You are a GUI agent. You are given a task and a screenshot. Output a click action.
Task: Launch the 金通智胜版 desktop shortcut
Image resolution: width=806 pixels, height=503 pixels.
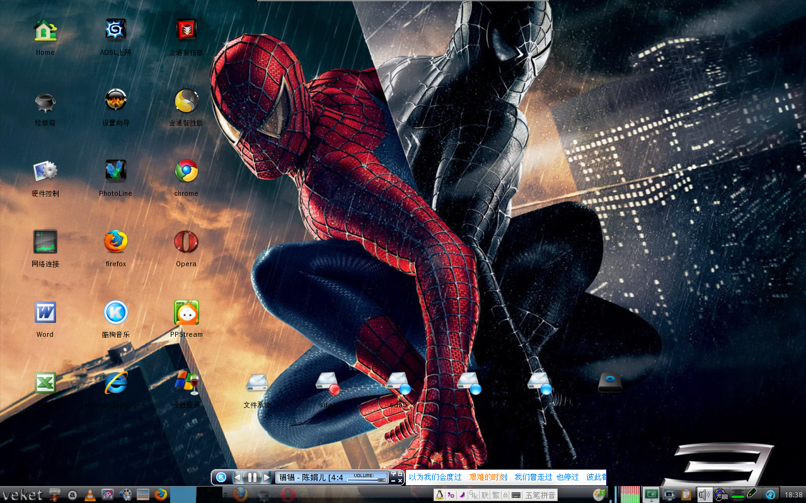186,100
